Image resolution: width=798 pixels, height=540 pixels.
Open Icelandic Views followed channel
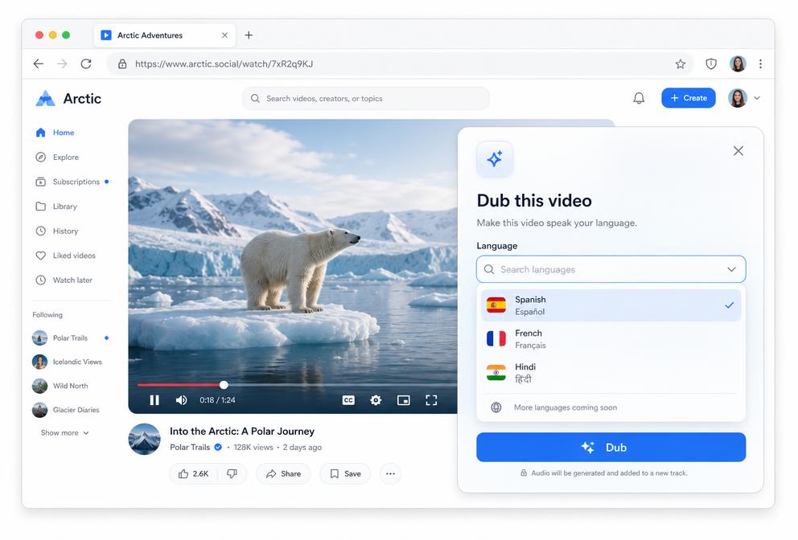coord(68,362)
